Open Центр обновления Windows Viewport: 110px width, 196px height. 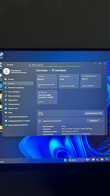[18, 125]
